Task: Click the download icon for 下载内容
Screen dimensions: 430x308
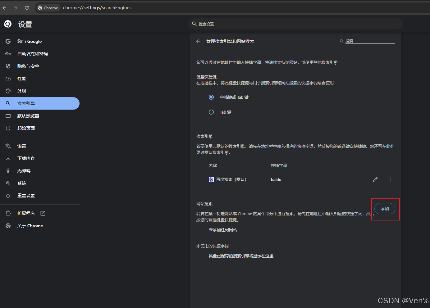Action: [x=8, y=158]
